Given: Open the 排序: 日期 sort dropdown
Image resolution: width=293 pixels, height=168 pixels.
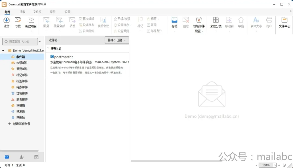Looking at the screenshot, I should coord(117,40).
